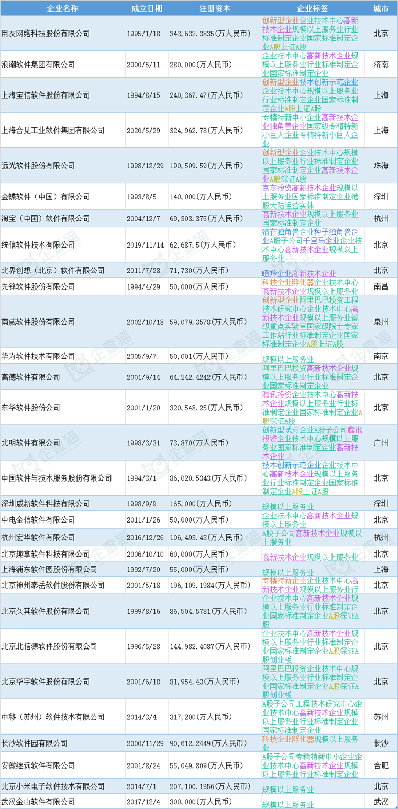Select company name 北京北信源软件股份有限公司

(49, 646)
